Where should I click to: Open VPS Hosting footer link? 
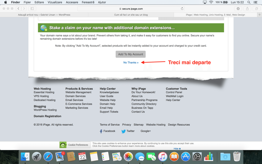point(41,96)
